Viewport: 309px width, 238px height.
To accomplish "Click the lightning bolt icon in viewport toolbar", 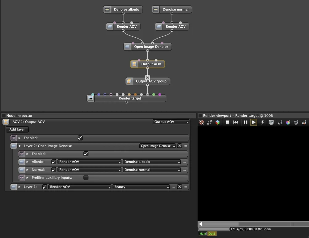I will pos(262,122).
